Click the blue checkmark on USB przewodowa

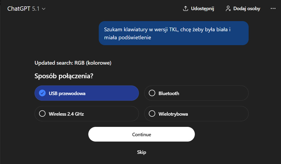coord(42,93)
